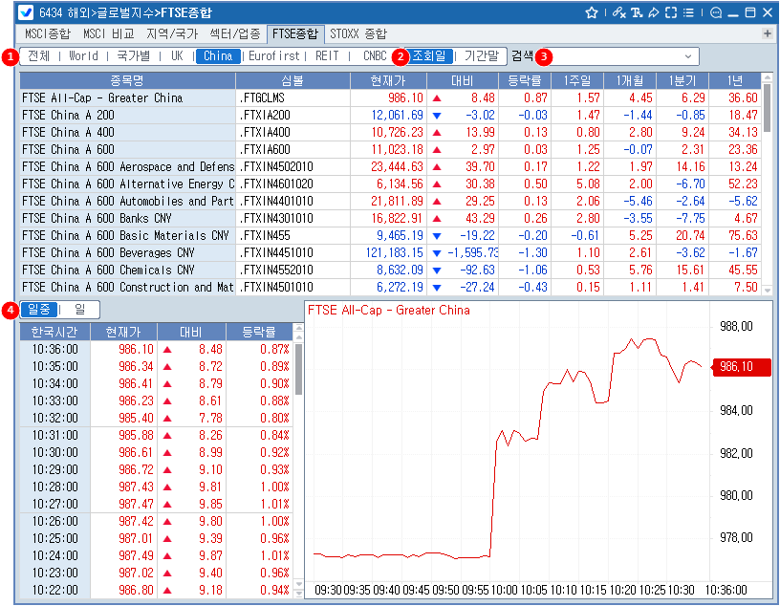
Task: Select the 일 daily view toggle
Action: point(79,310)
